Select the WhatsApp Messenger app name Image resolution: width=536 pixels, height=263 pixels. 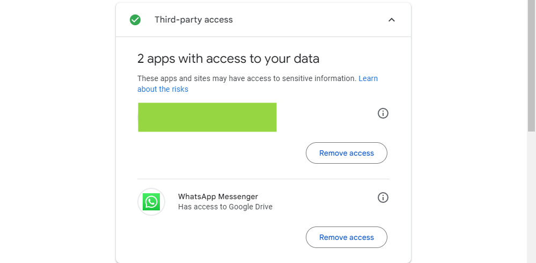coord(218,196)
